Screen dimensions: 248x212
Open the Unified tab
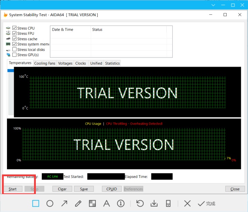click(96, 63)
